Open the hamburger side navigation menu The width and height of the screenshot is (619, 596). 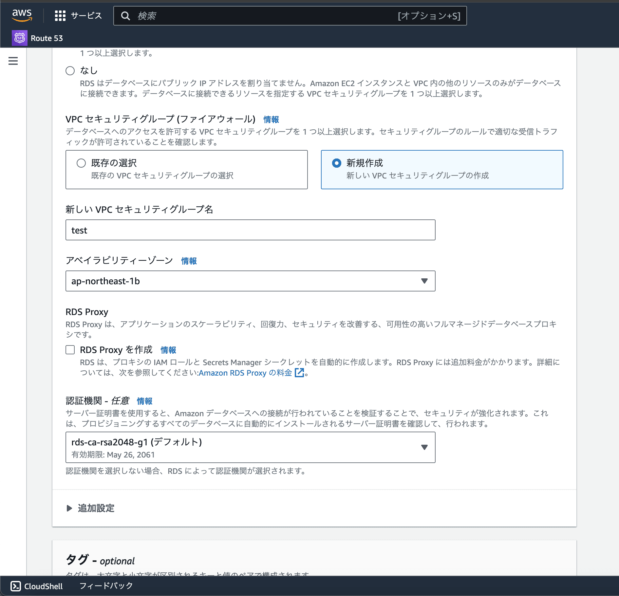point(13,61)
